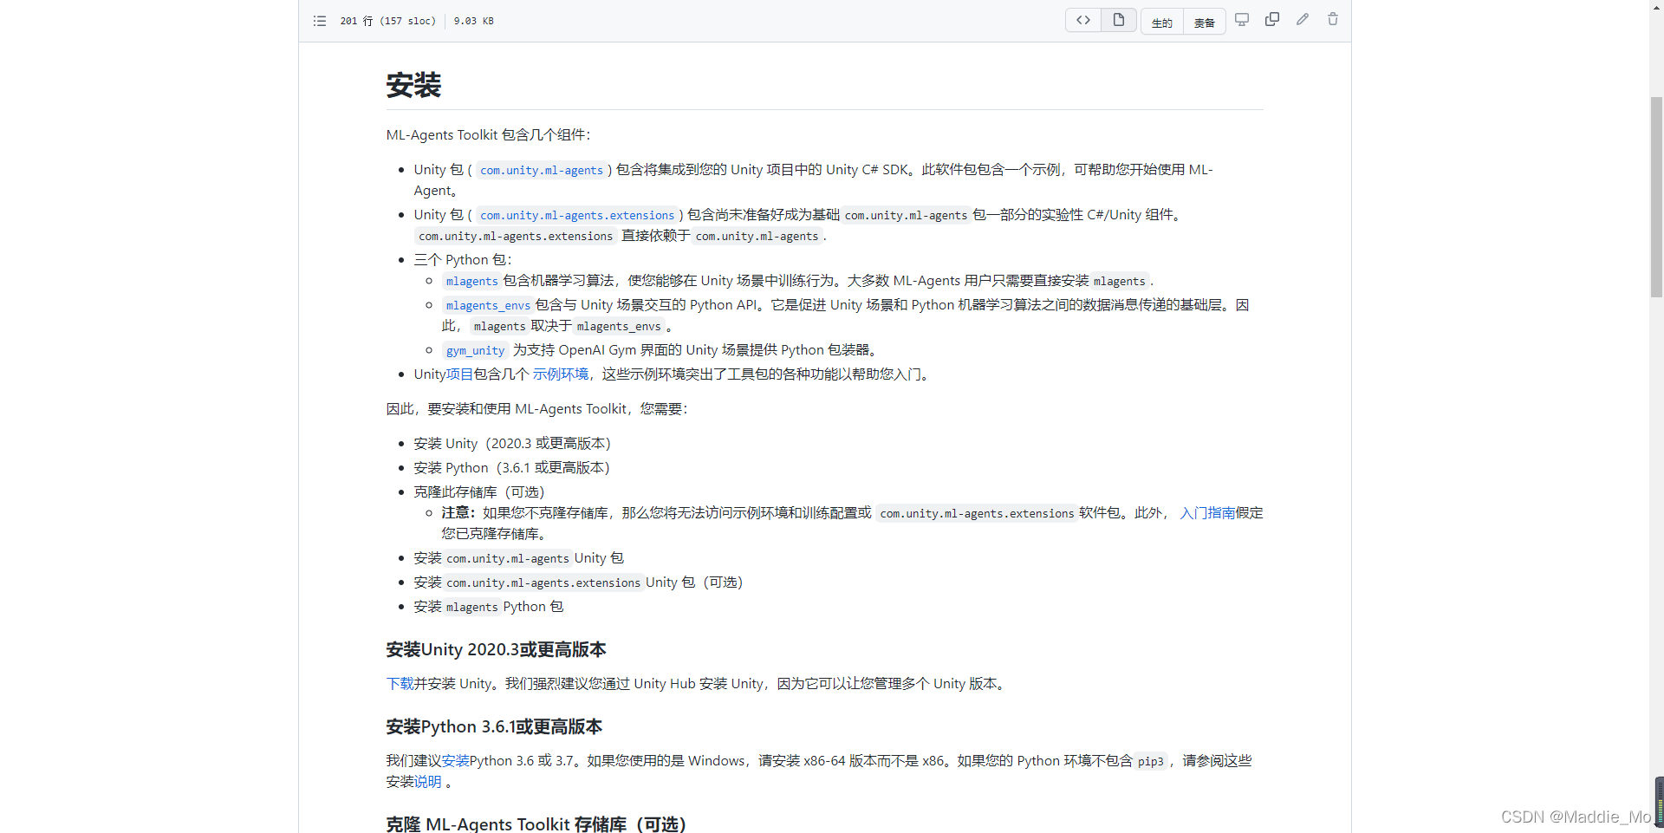Click the '安装 Unity（2020.3 或更高版本）' bullet
The width and height of the screenshot is (1664, 833).
point(512,444)
